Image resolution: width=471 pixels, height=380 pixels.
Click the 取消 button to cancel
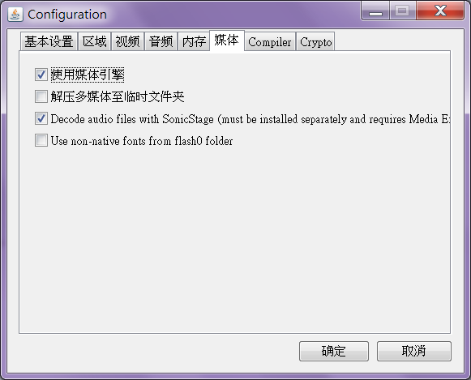(414, 351)
